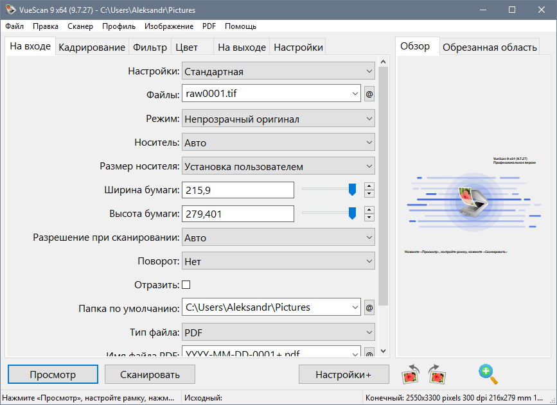Switch to the Обрезанная область tab
This screenshot has height=405, width=557.
point(490,47)
